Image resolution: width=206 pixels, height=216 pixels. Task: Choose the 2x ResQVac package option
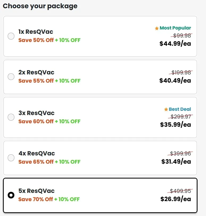(11, 77)
